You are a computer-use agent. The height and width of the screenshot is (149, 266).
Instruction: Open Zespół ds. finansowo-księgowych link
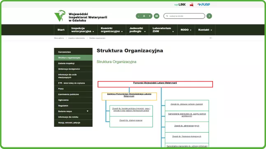(x=187, y=136)
